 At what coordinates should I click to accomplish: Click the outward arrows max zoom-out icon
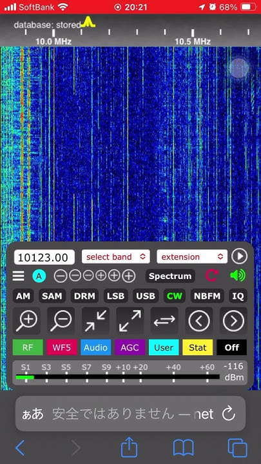click(x=130, y=321)
